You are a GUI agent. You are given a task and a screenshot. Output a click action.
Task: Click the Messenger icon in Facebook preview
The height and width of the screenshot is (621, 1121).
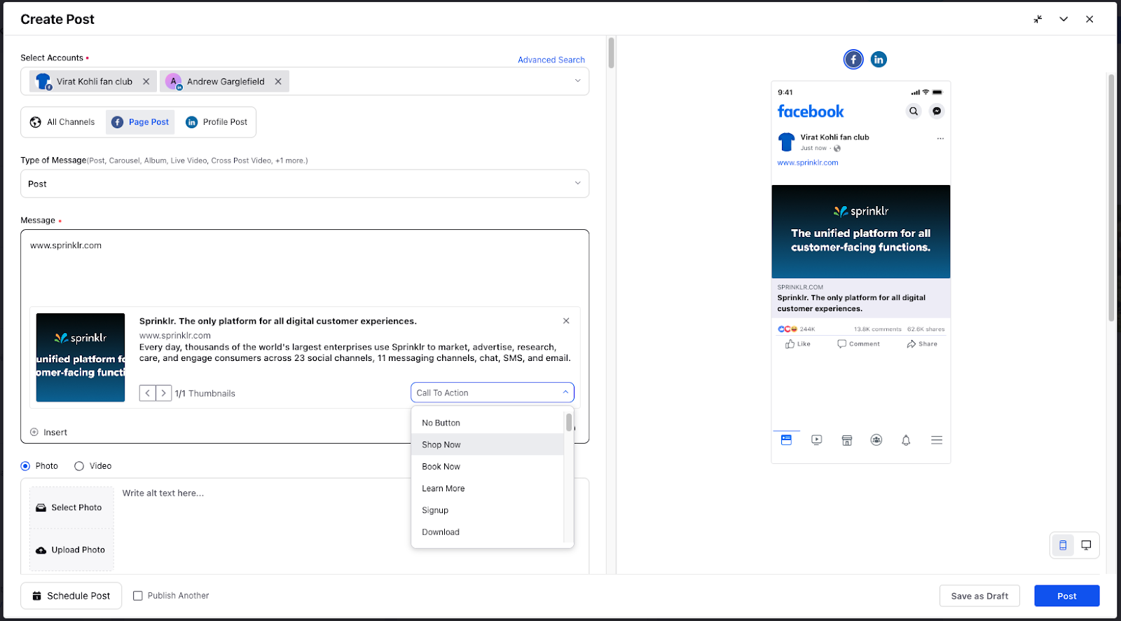tap(937, 111)
